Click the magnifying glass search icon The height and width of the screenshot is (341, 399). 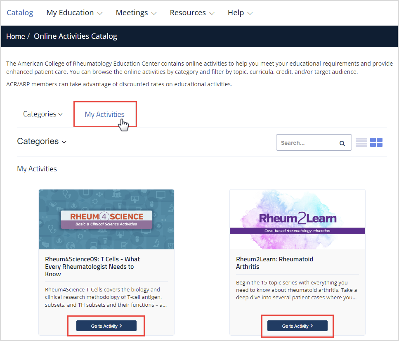pos(342,143)
